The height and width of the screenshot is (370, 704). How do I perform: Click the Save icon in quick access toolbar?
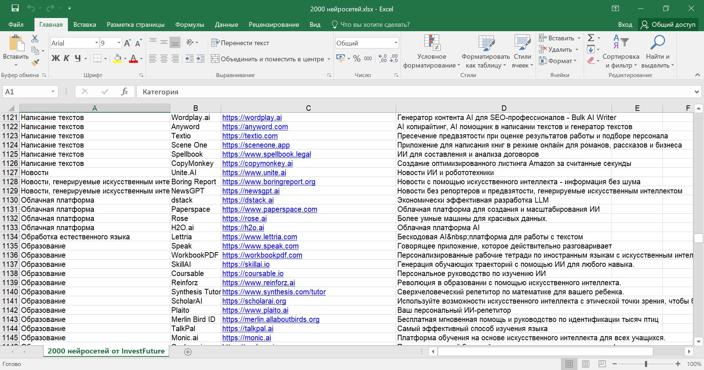(x=15, y=8)
